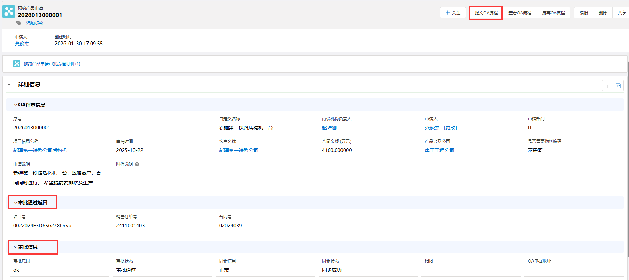
Task: Open 预约产品申请审批流程明细 (1) link
Action: pos(52,64)
